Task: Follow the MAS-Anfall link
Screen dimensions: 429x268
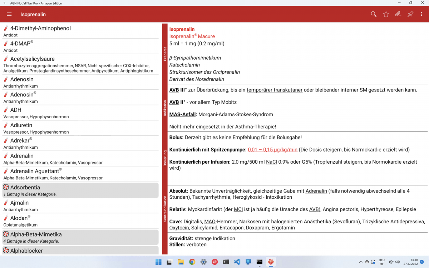Action: [x=183, y=114]
